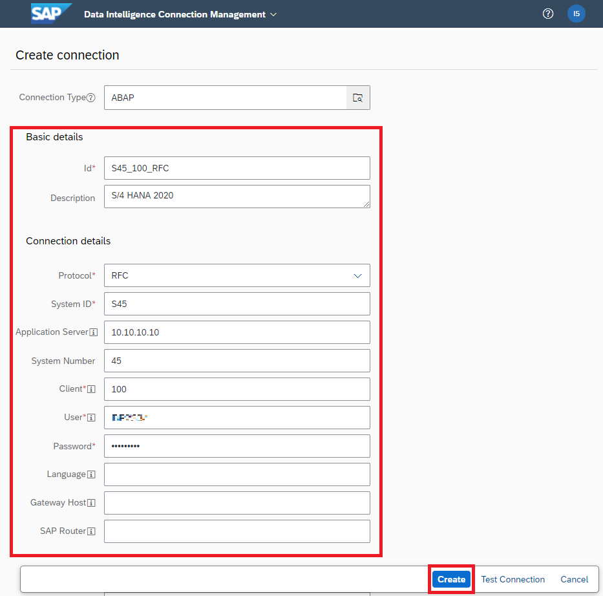Click the Connection Type help icon

(x=91, y=98)
